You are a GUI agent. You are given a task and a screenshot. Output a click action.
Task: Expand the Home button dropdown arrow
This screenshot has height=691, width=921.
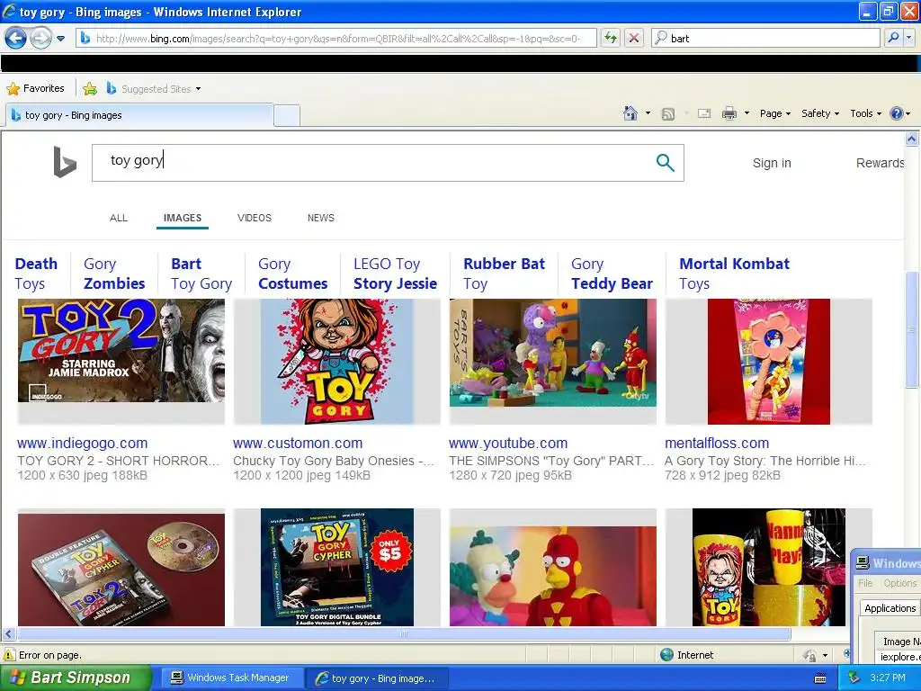648,113
